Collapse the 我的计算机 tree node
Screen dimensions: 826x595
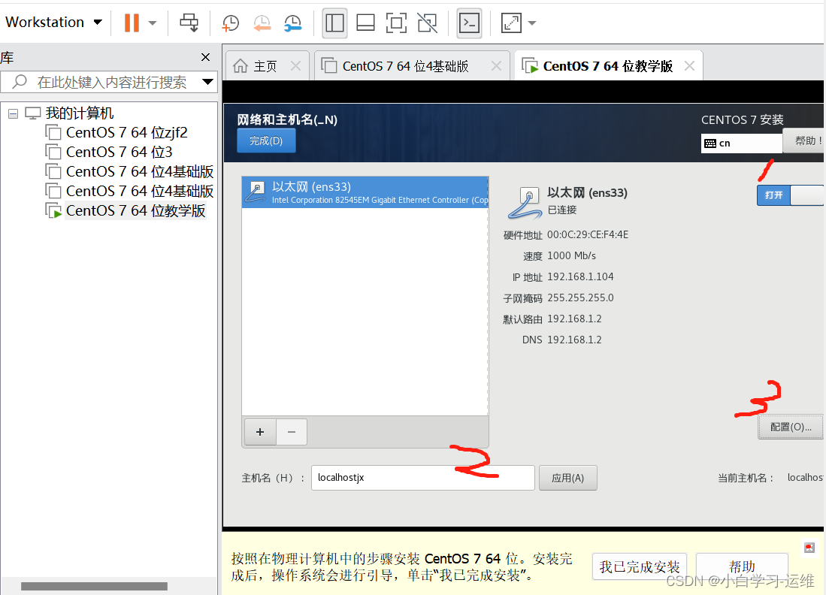(14, 113)
